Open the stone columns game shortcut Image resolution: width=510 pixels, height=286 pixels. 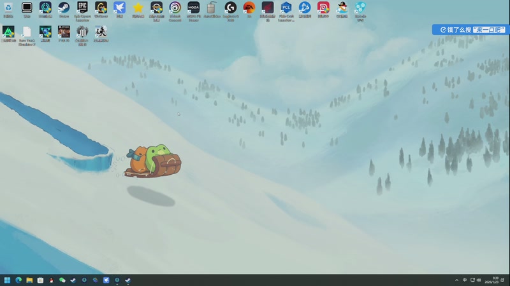point(82,36)
